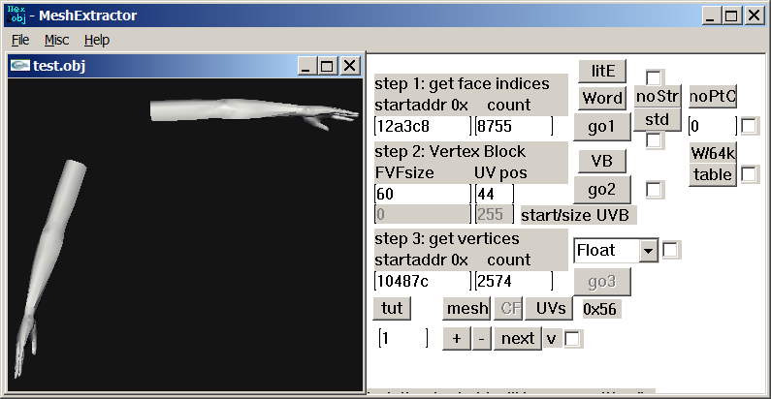This screenshot has height=399, width=771.
Task: Click the face indices startaddr field 12a3c8
Action: (x=423, y=126)
